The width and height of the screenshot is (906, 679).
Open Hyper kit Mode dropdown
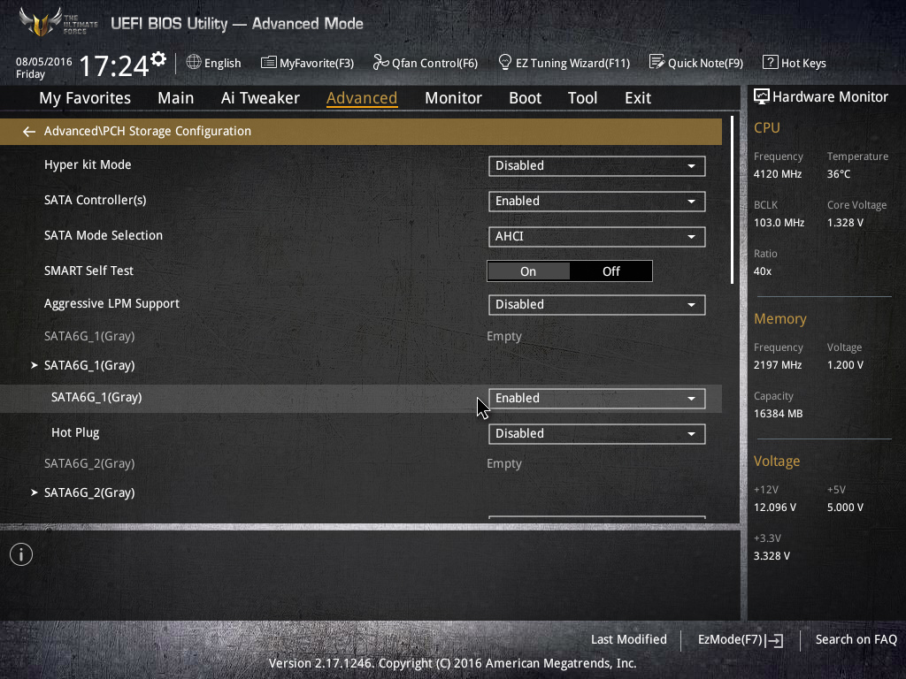pyautogui.click(x=597, y=166)
